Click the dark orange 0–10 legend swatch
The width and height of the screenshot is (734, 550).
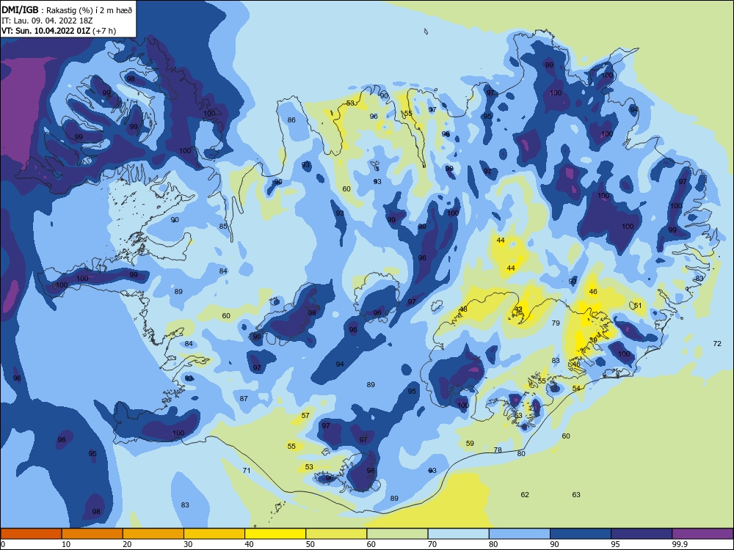[x=31, y=534]
